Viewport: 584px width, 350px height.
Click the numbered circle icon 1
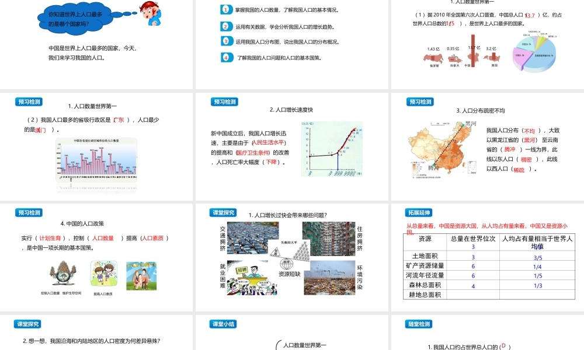225,10
